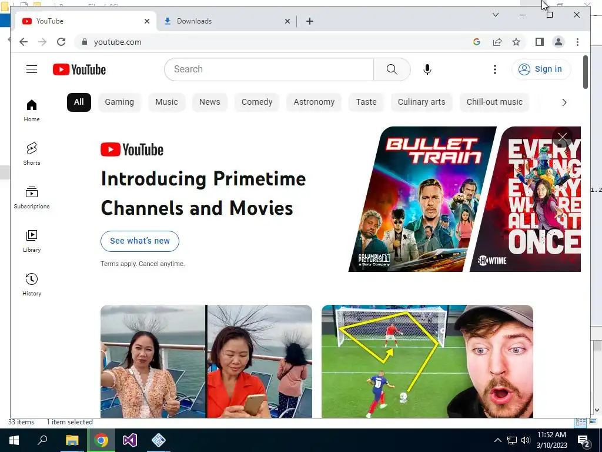Show more category chips with the right chevron
Screen dimensions: 602x452
pyautogui.click(x=564, y=102)
